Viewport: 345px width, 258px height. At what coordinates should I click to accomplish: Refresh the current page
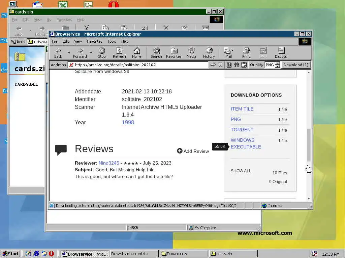pyautogui.click(x=119, y=53)
